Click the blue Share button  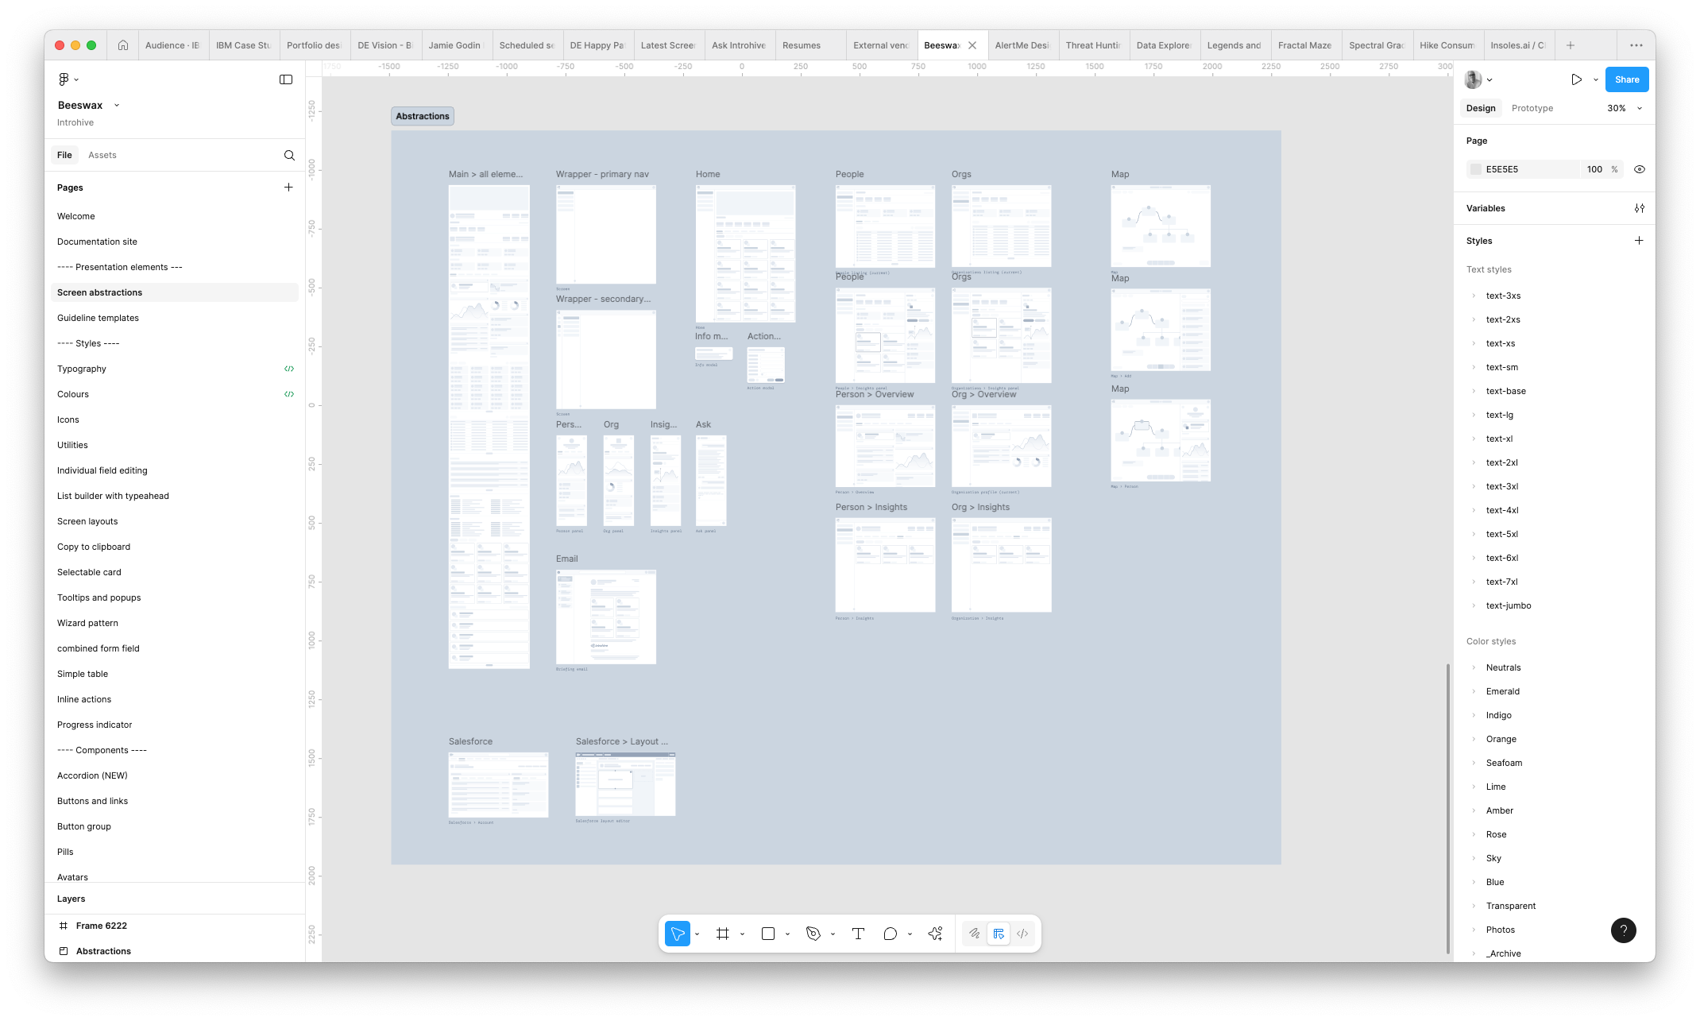[x=1626, y=79]
